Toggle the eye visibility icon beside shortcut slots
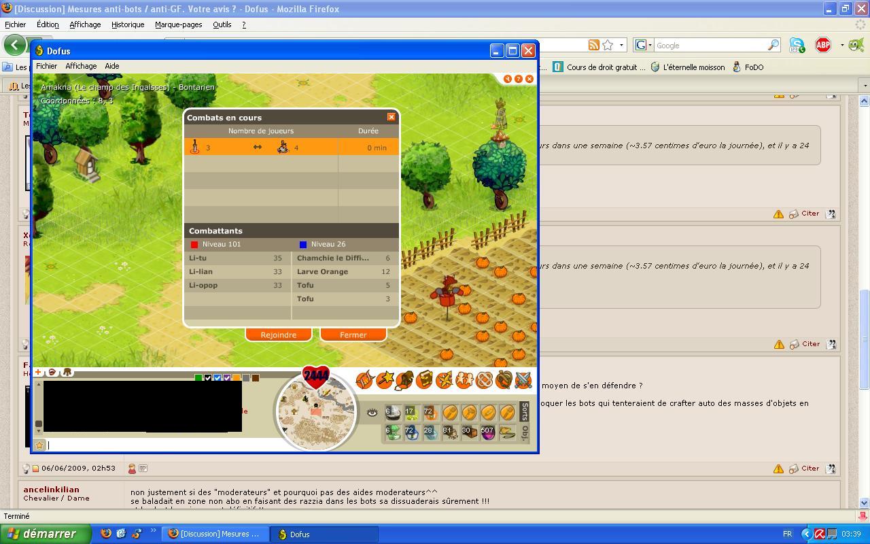870x544 pixels. click(x=372, y=412)
